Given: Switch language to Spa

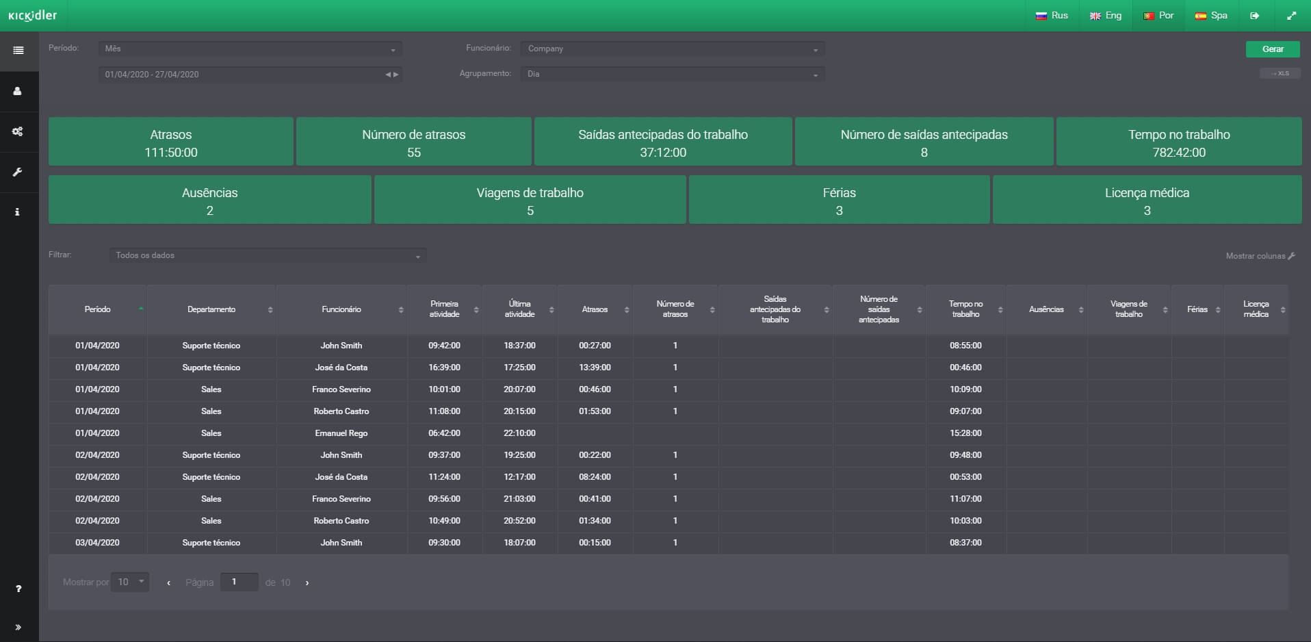Looking at the screenshot, I should tap(1211, 16).
